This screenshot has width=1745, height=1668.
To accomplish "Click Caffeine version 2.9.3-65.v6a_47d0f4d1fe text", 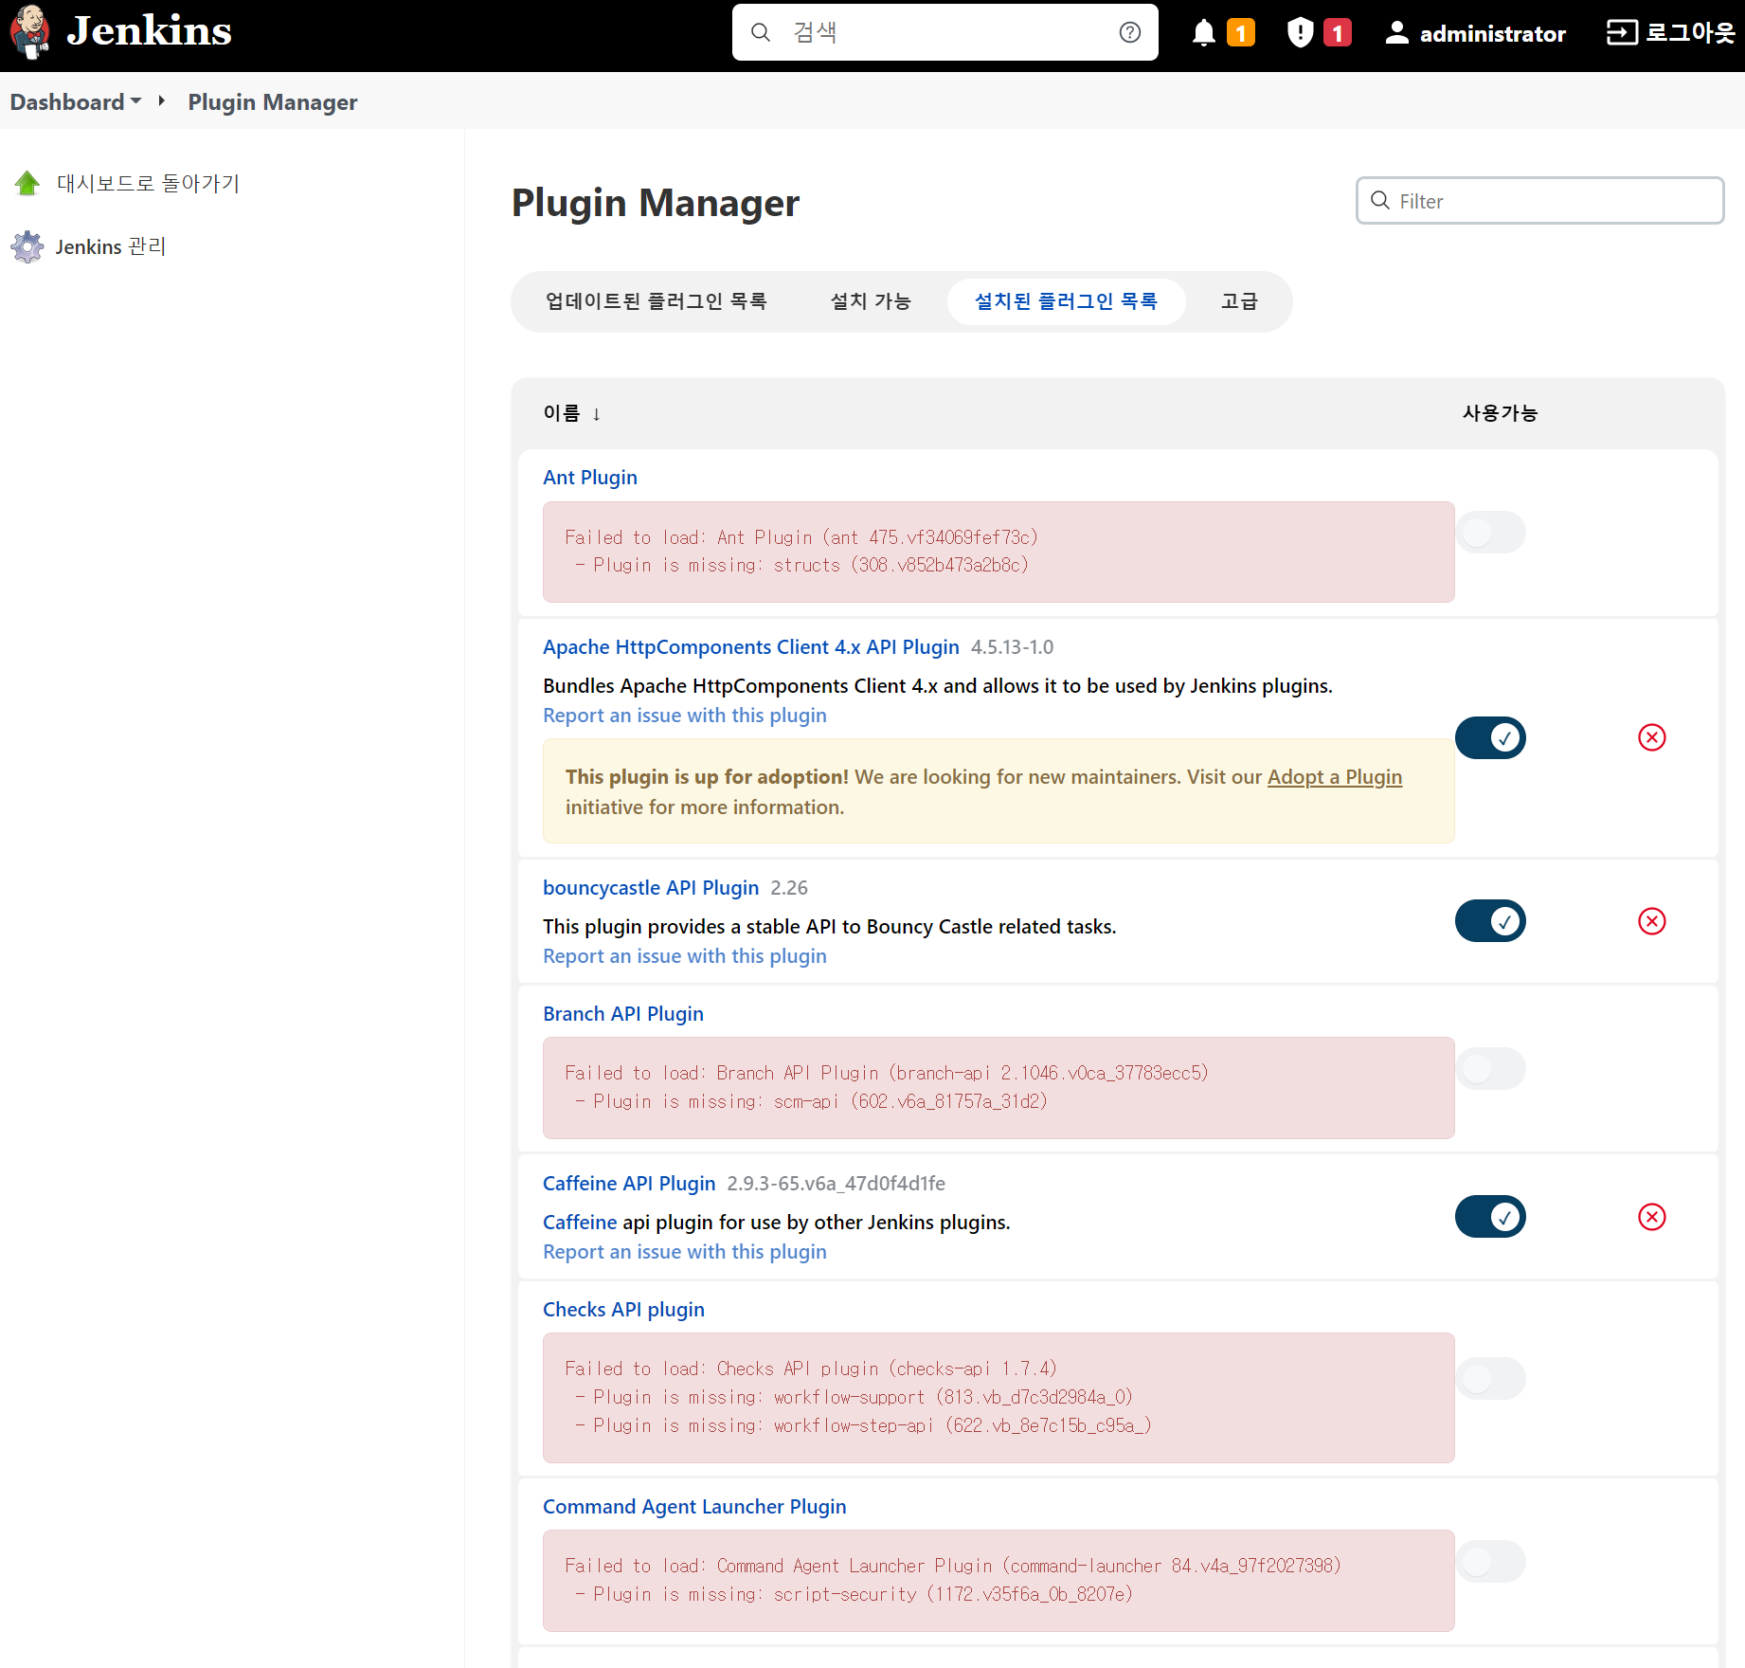I will click(837, 1184).
